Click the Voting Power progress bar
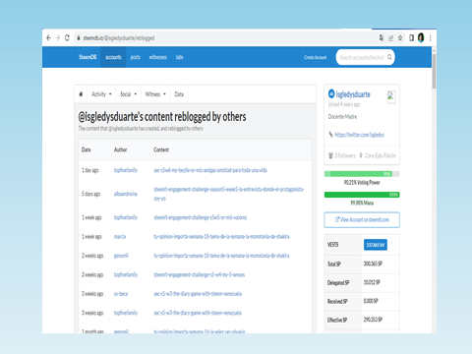Screen dimensions: 472x354 click(x=362, y=174)
